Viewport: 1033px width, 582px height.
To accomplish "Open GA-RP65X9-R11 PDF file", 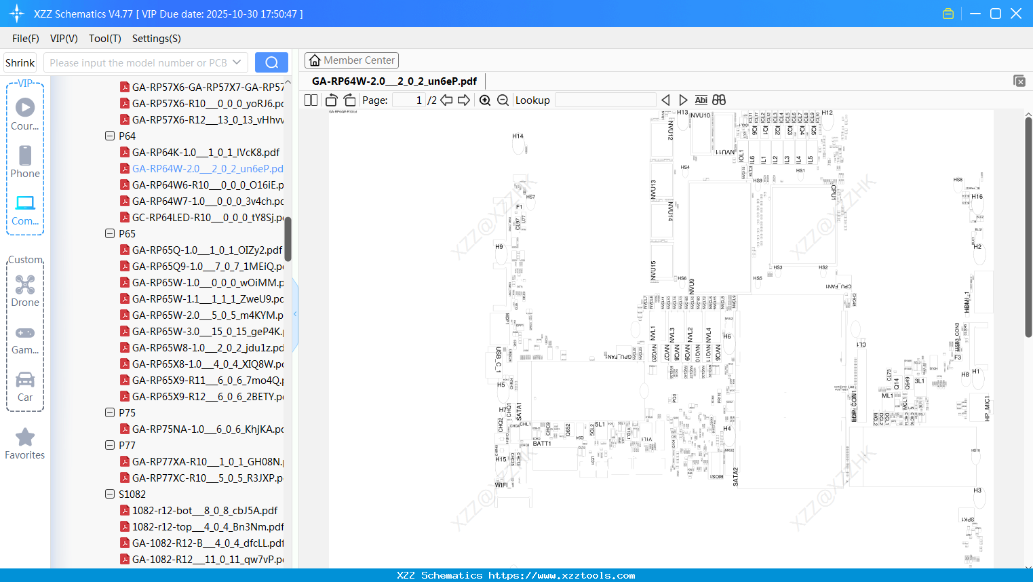I will tap(201, 380).
